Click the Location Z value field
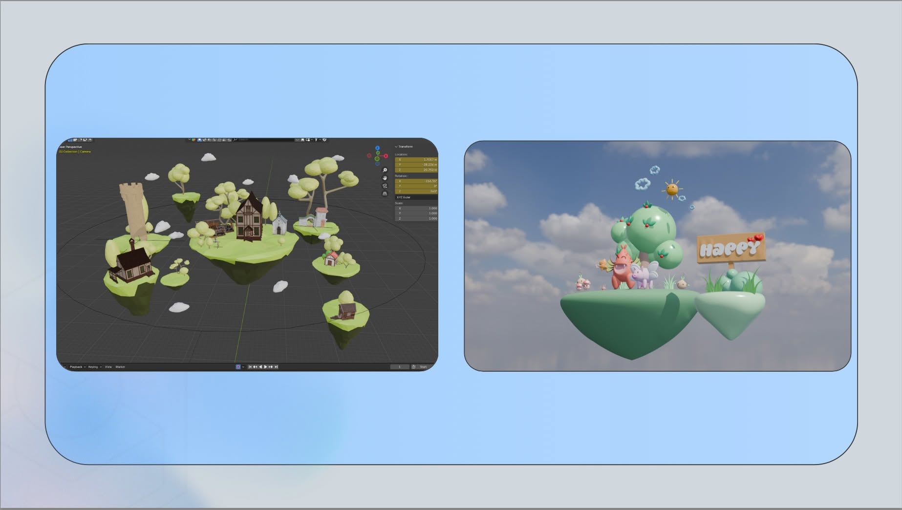Image resolution: width=902 pixels, height=510 pixels. click(416, 170)
